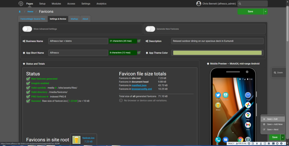Open the App Theme Color swatch
Viewport: 289px width, 146px height.
[217, 53]
